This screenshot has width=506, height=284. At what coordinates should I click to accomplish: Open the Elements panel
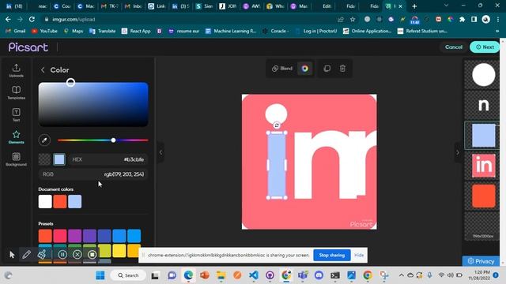point(16,137)
